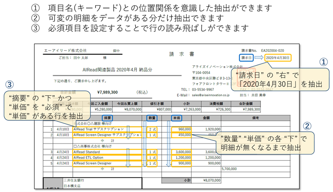
Task: Select subtotal value ¥7,263,000
Action: coord(192,109)
